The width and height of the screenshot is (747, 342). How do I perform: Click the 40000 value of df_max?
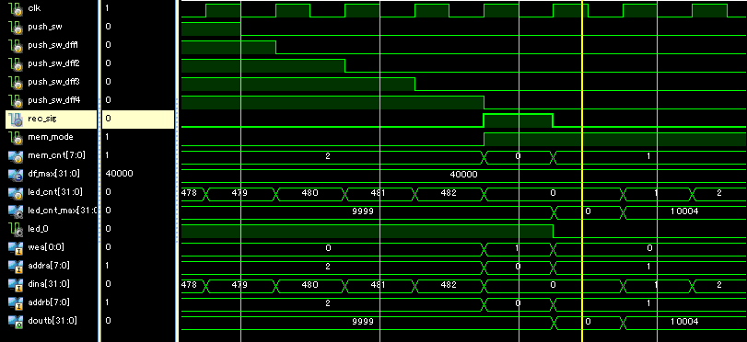[x=463, y=175]
